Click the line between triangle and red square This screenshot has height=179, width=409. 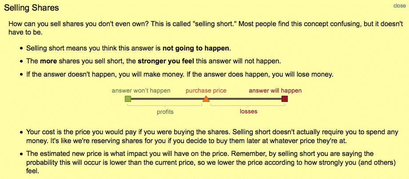point(246,99)
